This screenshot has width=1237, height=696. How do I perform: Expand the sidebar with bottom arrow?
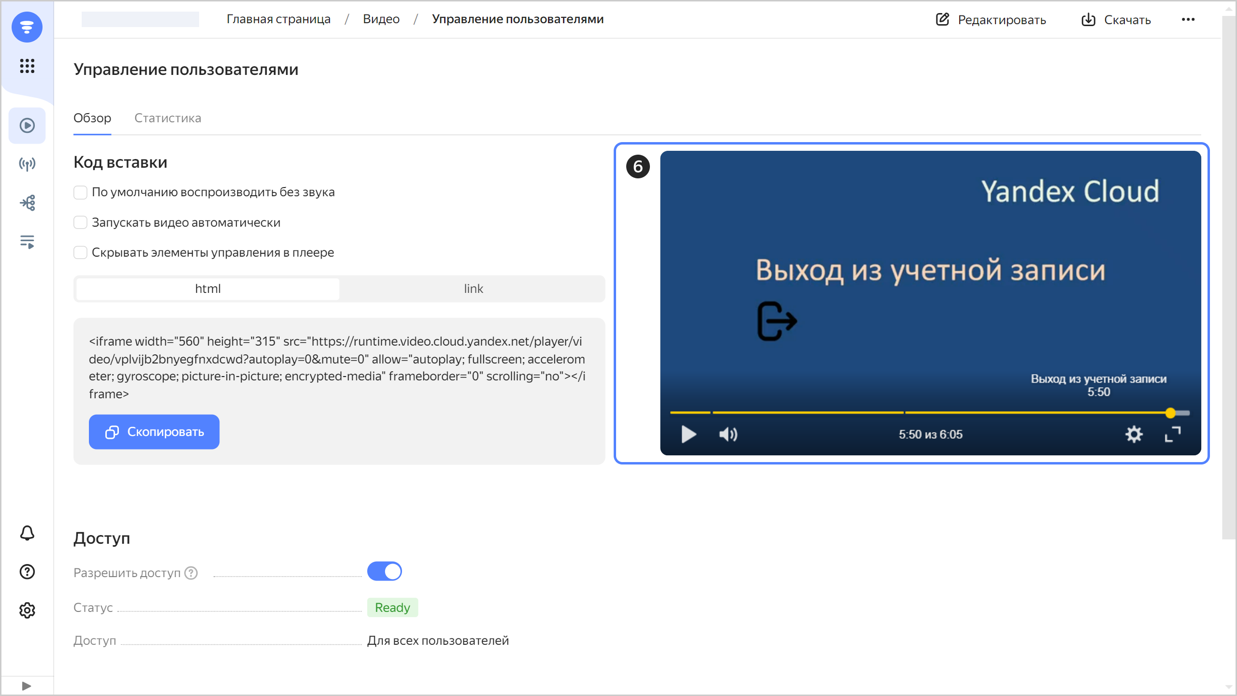coord(27,686)
